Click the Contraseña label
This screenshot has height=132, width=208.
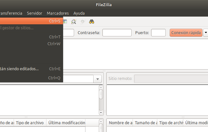point(89,33)
